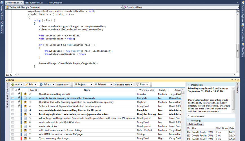Expand Projects and Releases side panel arrow

7,84
